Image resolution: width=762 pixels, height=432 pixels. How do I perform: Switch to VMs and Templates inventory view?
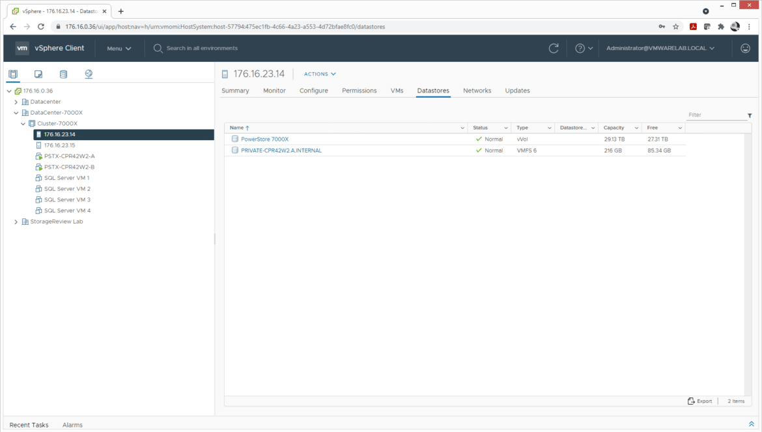(38, 74)
